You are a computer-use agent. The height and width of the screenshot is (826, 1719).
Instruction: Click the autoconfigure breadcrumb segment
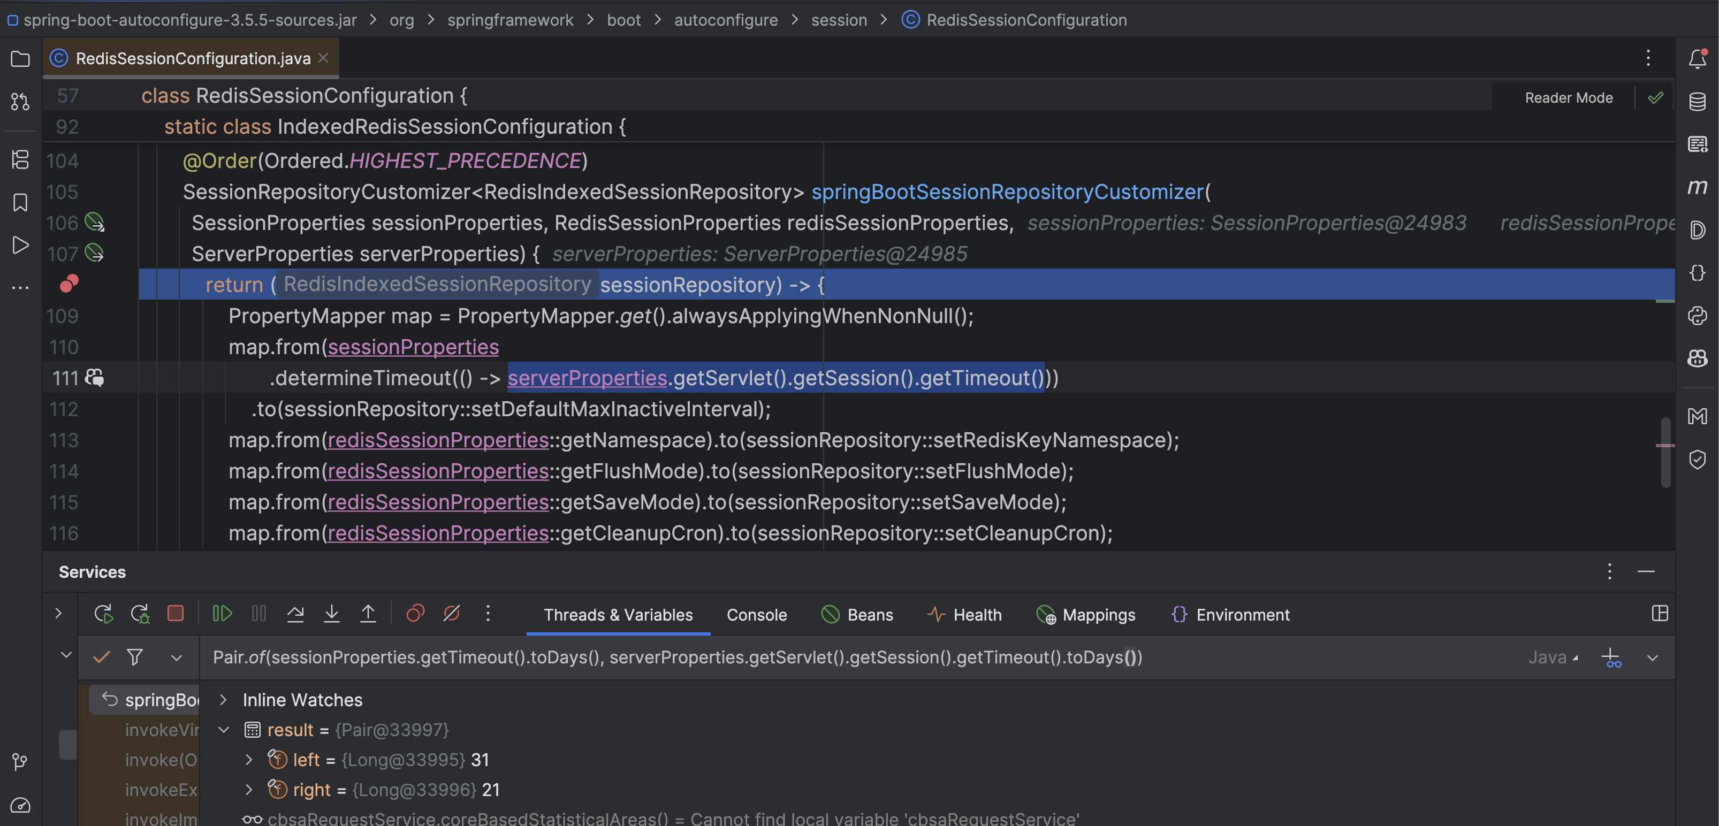click(725, 20)
